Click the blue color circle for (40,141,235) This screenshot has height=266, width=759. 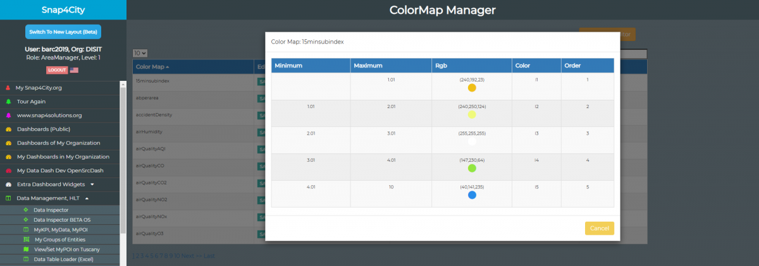(472, 195)
